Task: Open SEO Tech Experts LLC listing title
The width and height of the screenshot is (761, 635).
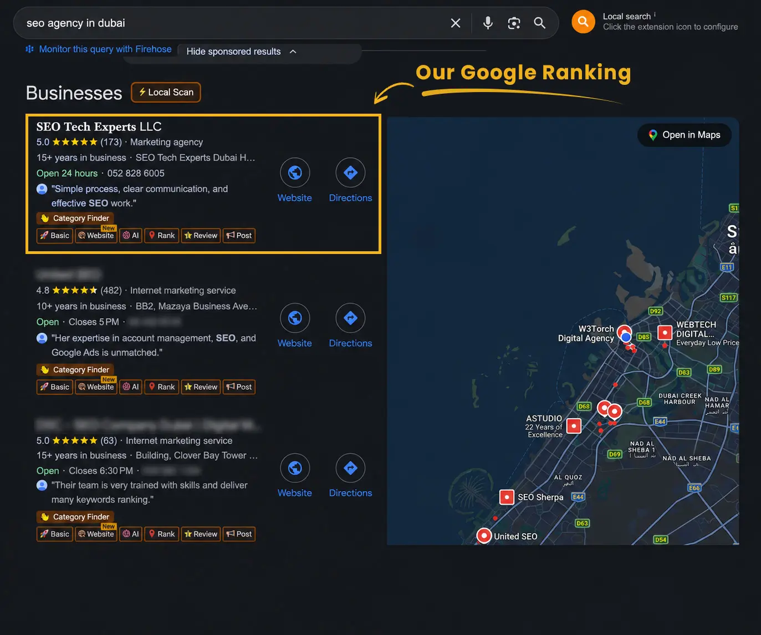Action: 99,126
